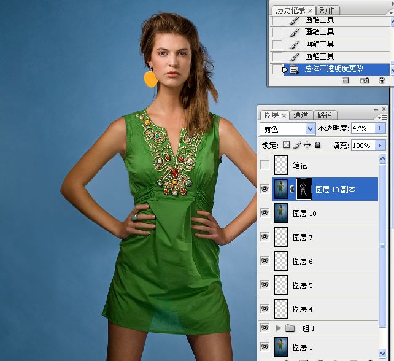Open the 路径 paths tab
Viewport: 394px width, 361px height.
325,115
